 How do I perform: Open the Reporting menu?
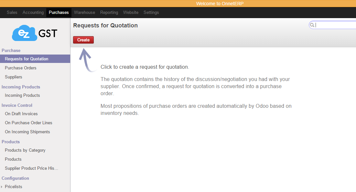(109, 13)
